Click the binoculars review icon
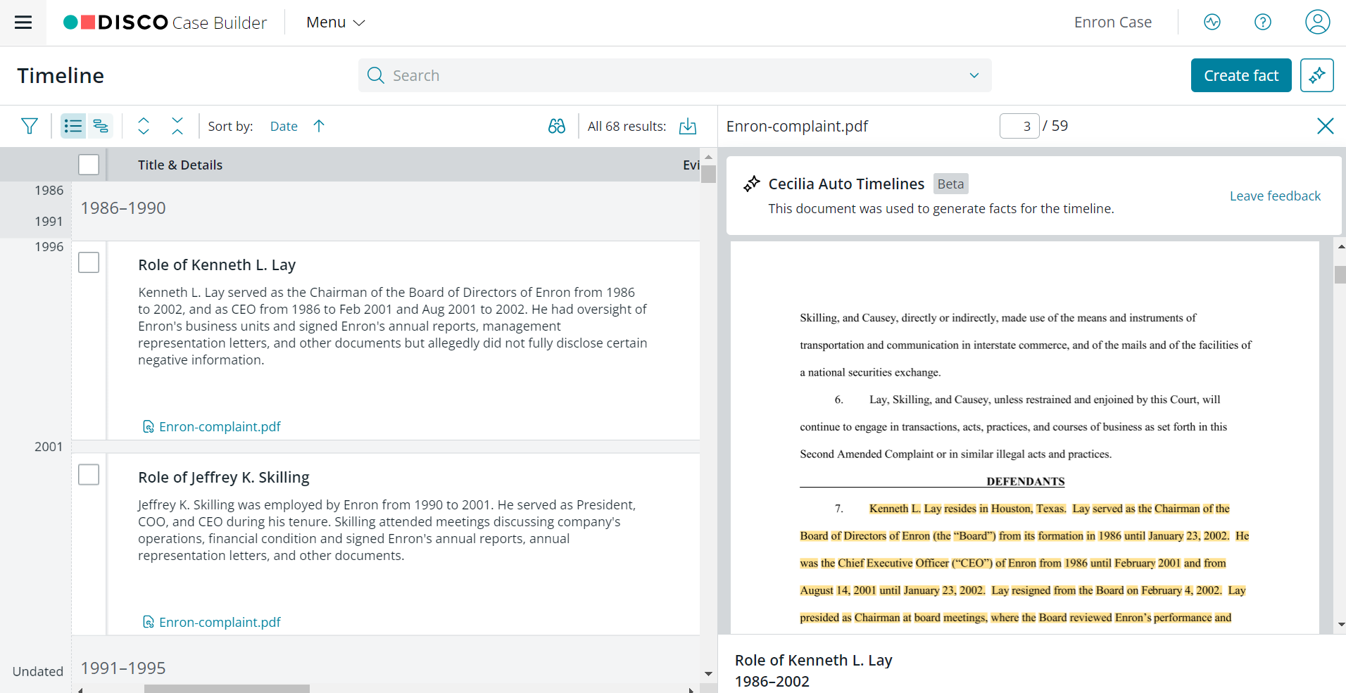 click(x=556, y=126)
